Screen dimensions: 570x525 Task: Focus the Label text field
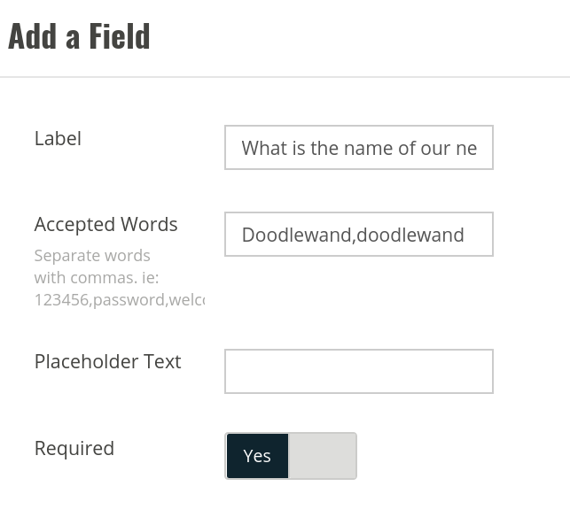point(359,147)
